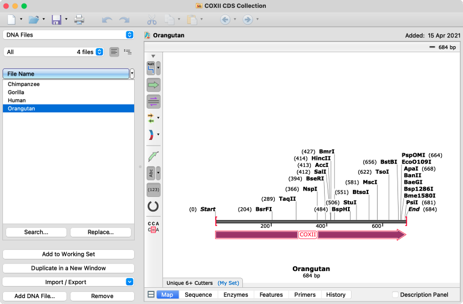Click the Add to Working Set button
Image resolution: width=463 pixels, height=304 pixels.
[x=69, y=254]
